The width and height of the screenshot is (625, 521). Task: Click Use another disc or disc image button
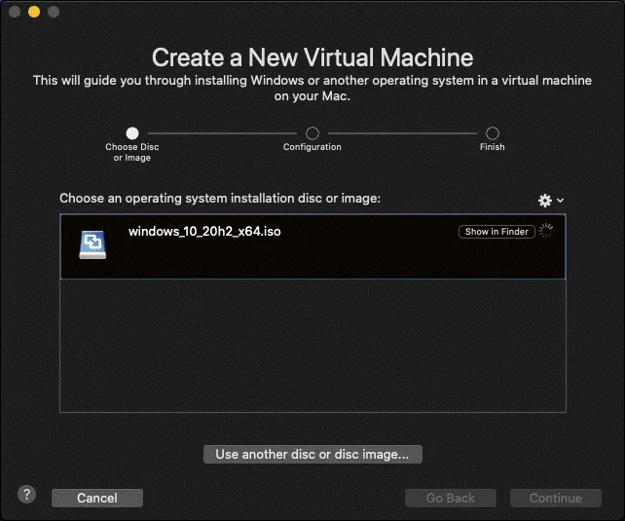312,455
